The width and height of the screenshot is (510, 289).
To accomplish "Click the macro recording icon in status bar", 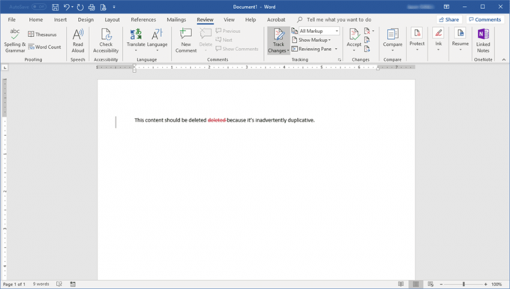I will click(73, 284).
